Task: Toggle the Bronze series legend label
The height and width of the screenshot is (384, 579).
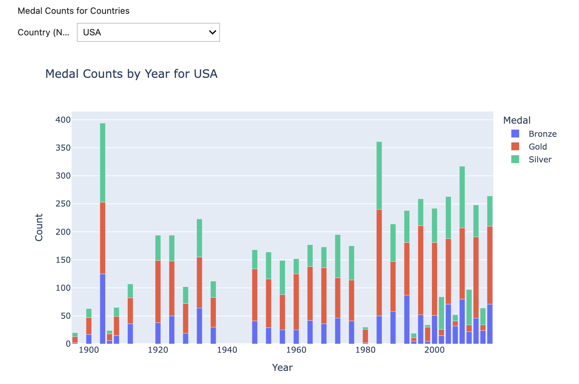Action: coord(542,134)
